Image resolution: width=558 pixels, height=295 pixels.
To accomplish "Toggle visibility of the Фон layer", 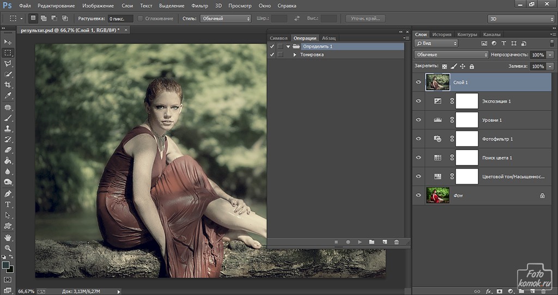I will click(x=419, y=195).
